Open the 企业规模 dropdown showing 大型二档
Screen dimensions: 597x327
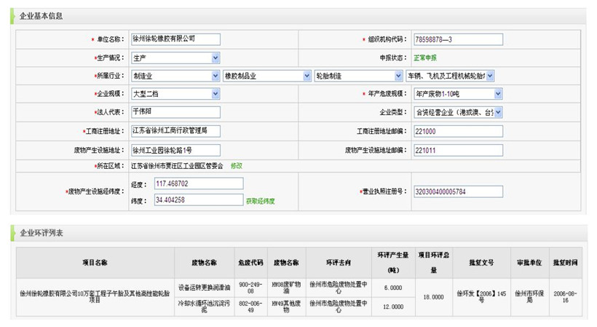tap(175, 94)
